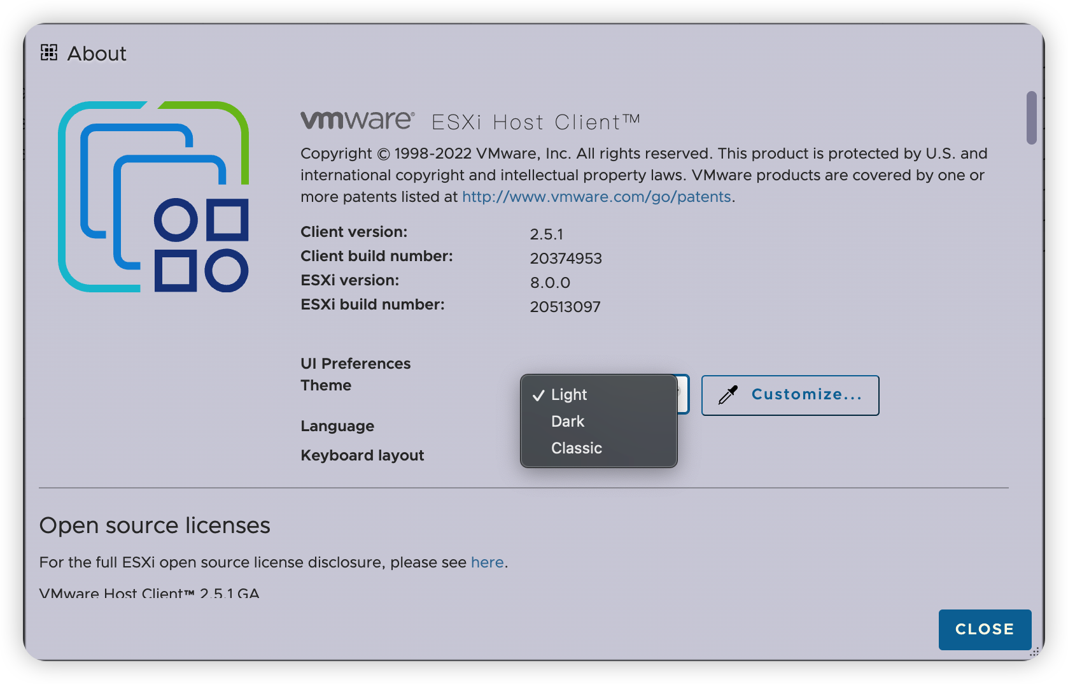Click the Language label
The height and width of the screenshot is (684, 1068).
click(x=337, y=426)
